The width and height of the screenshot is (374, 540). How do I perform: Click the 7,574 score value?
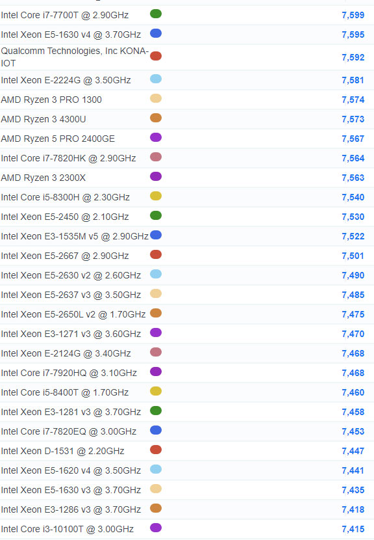coord(353,100)
